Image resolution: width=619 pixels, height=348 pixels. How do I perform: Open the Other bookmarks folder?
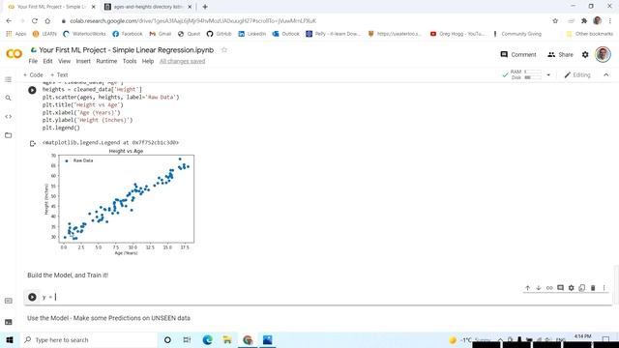[590, 34]
